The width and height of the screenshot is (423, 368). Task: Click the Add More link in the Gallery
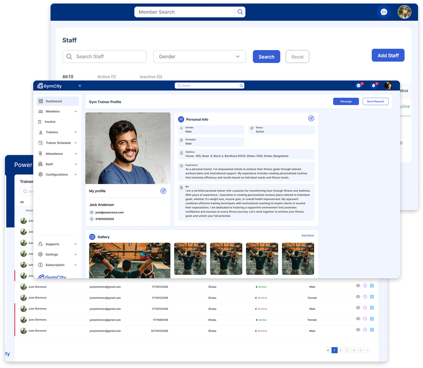tap(307, 236)
